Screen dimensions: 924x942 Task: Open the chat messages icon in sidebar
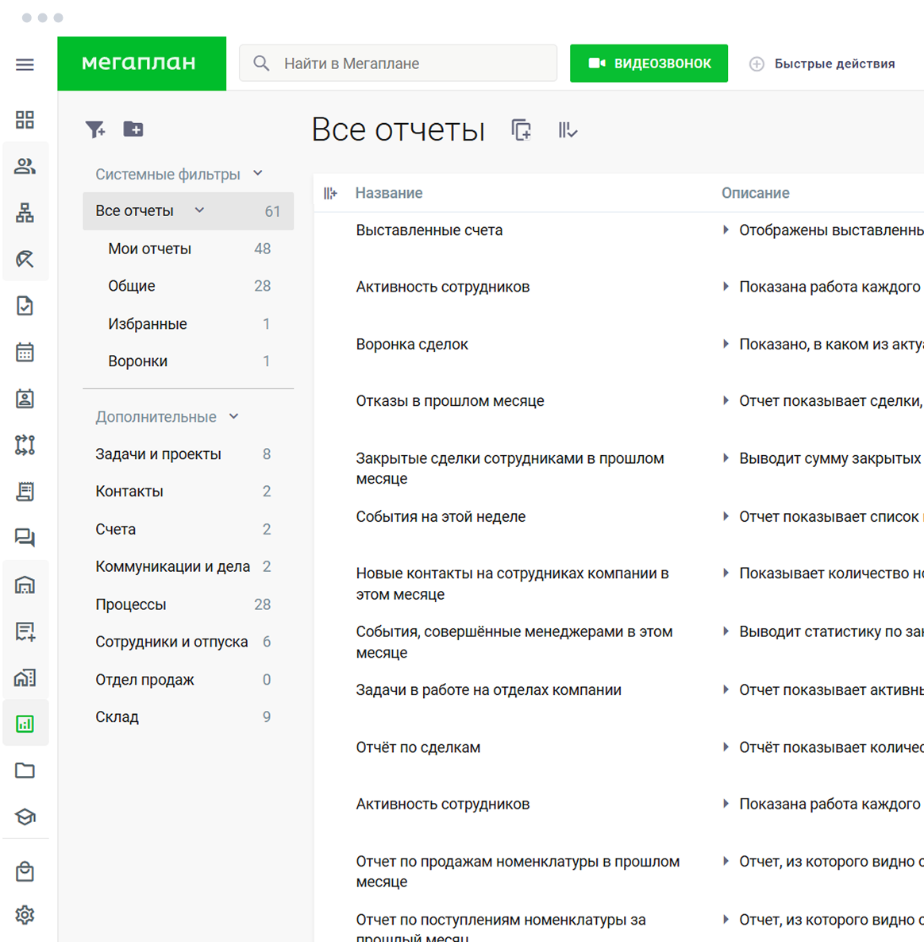pyautogui.click(x=25, y=538)
